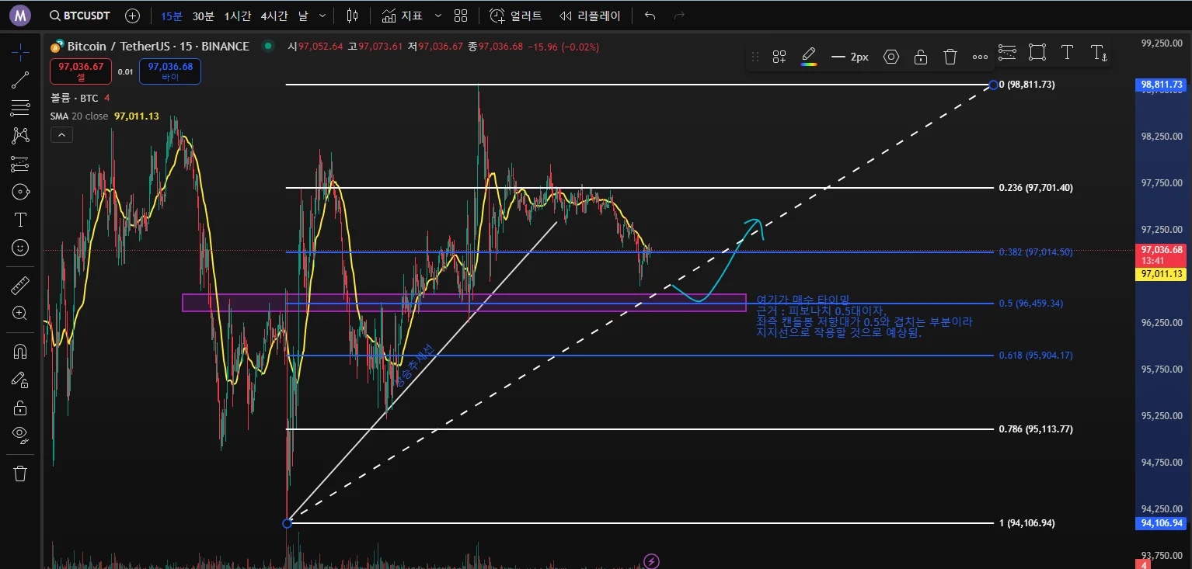Switch to the 1시간 timeframe
The image size is (1192, 569).
(237, 16)
